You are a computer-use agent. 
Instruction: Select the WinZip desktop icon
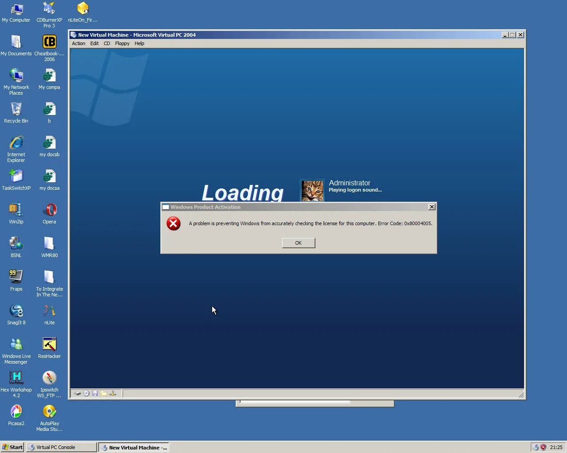[x=16, y=214]
